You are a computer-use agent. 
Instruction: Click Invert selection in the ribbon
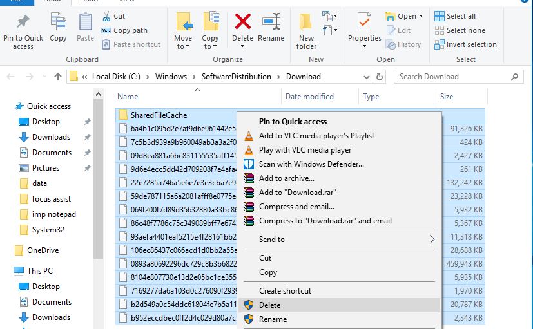470,44
